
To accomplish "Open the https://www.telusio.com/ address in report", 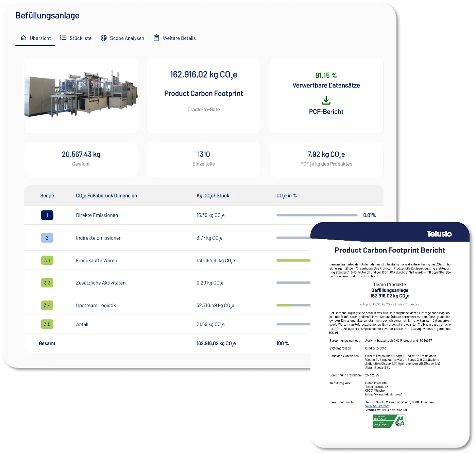I will pyautogui.click(x=384, y=394).
